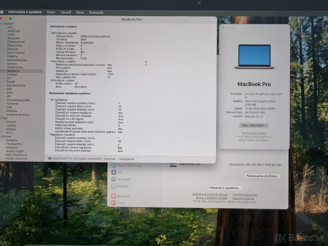328x246 pixels.
Task: Click the Viac informácií button
Action: tap(254, 125)
